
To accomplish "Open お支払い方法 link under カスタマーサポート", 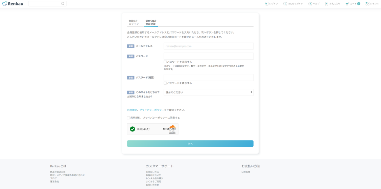I will point(152,172).
